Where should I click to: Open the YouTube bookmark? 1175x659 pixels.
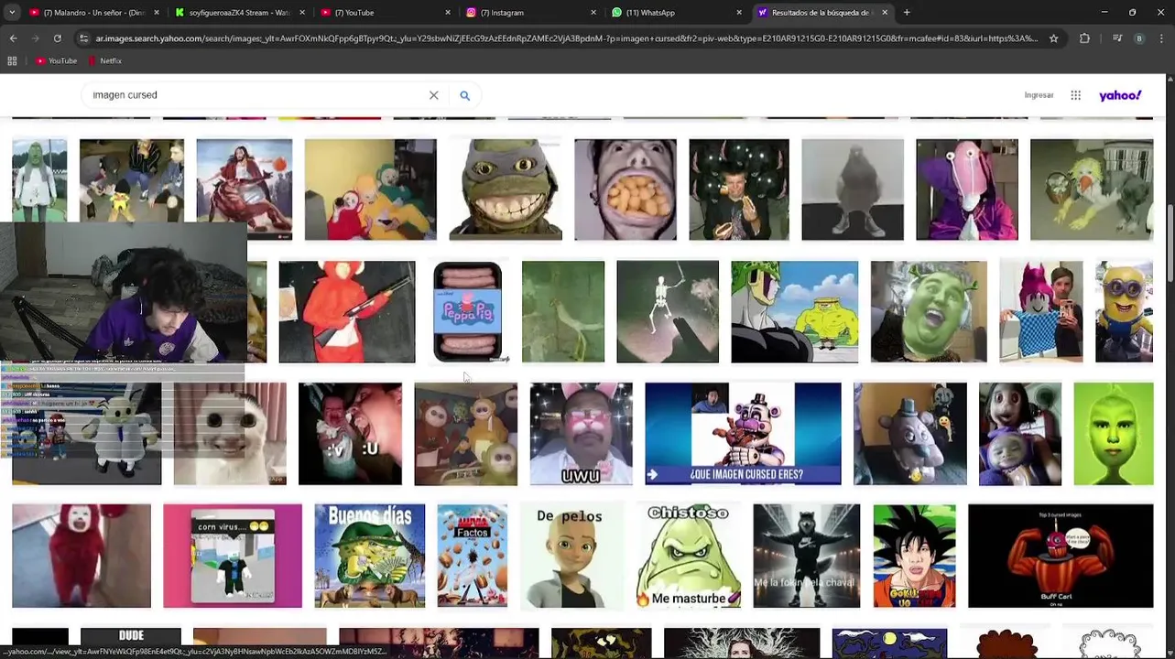click(56, 60)
